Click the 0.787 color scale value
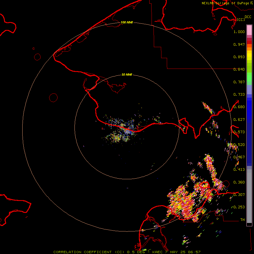The height and width of the screenshot is (254, 254). click(x=239, y=82)
